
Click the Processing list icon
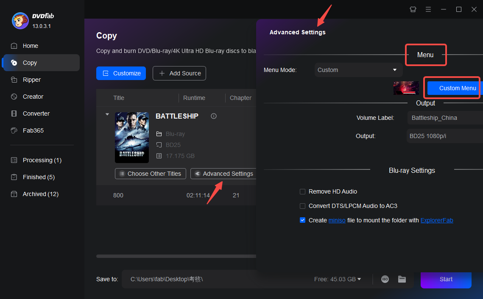14,160
